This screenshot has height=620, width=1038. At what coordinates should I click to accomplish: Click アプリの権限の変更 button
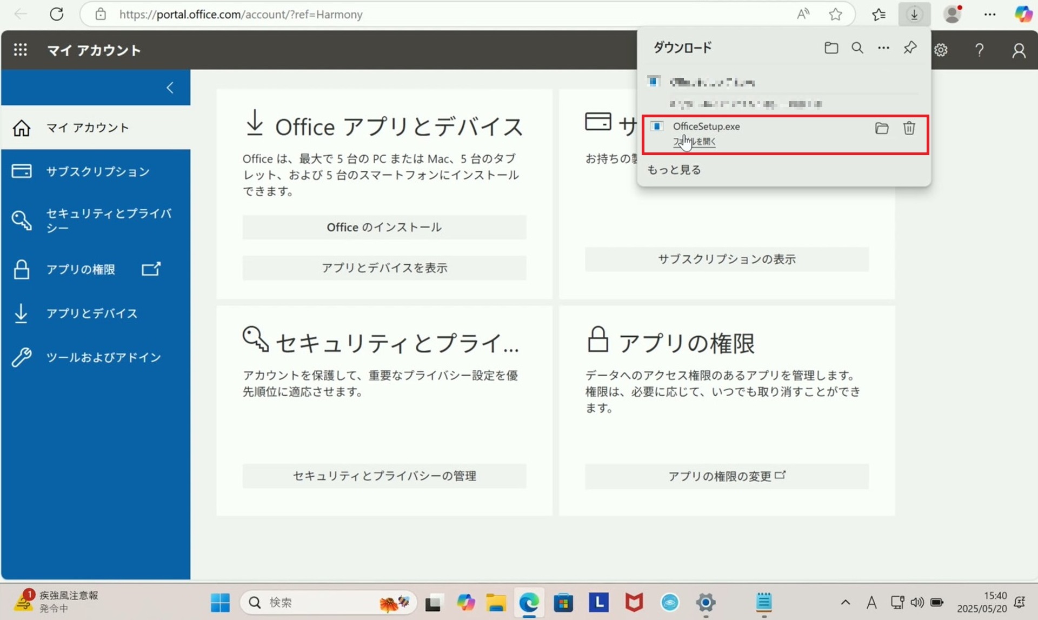727,476
